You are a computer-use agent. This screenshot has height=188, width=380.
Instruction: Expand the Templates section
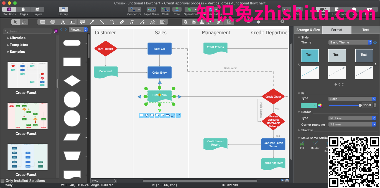[8, 45]
